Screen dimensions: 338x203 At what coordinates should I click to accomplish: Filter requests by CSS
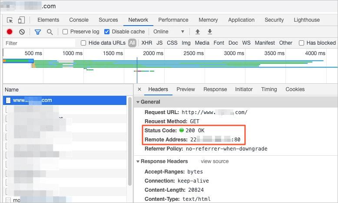click(172, 43)
